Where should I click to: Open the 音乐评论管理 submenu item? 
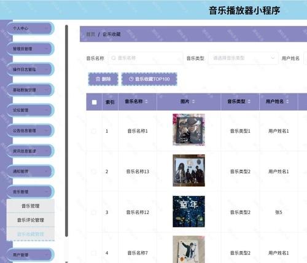pyautogui.click(x=31, y=220)
